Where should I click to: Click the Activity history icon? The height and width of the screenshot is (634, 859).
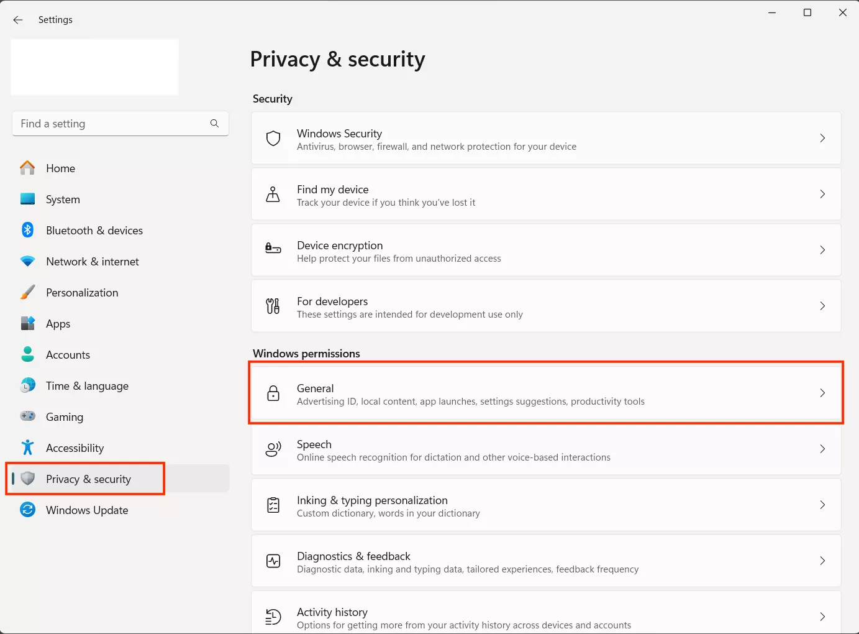[273, 617]
